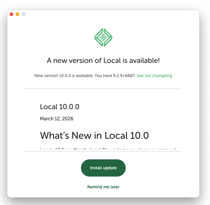
Task: Choose Remind me later
Action: pyautogui.click(x=103, y=187)
